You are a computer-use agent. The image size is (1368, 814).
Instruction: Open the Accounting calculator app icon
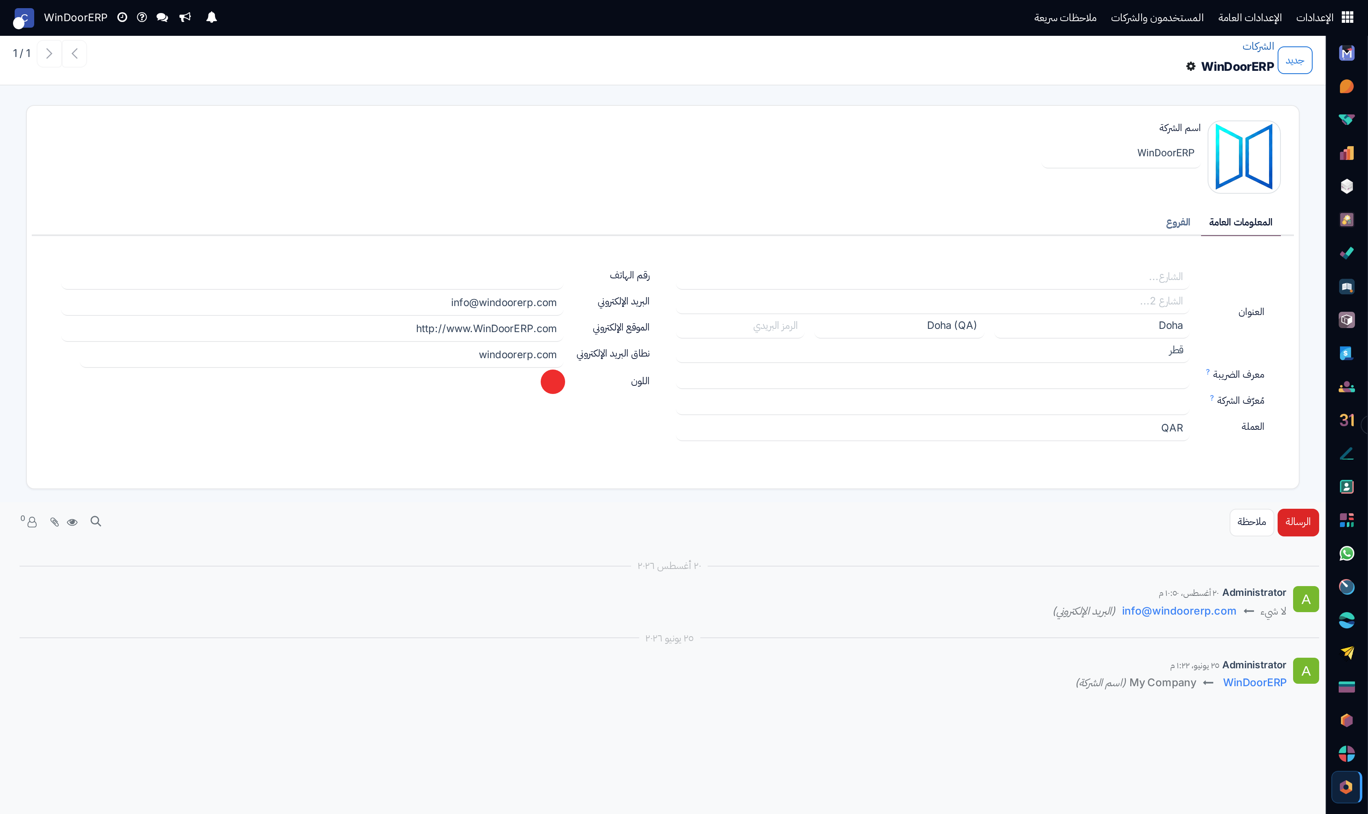point(1346,220)
